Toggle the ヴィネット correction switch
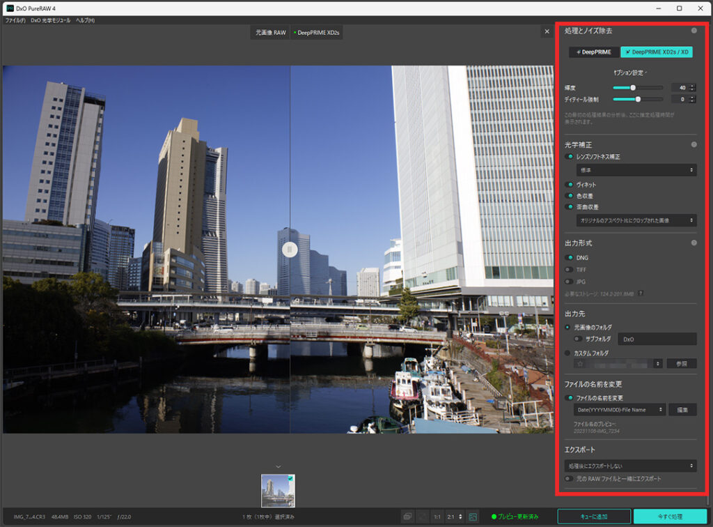 click(x=569, y=185)
